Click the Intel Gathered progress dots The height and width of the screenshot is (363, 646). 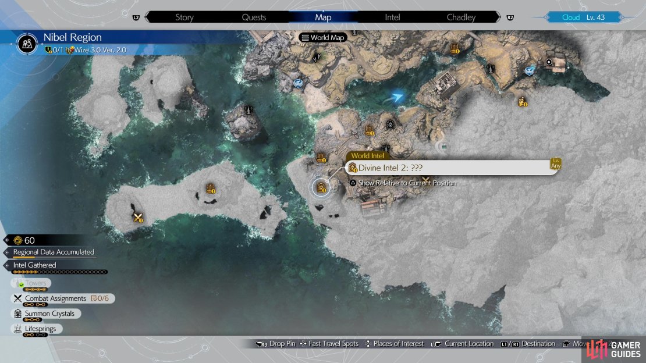click(x=60, y=272)
